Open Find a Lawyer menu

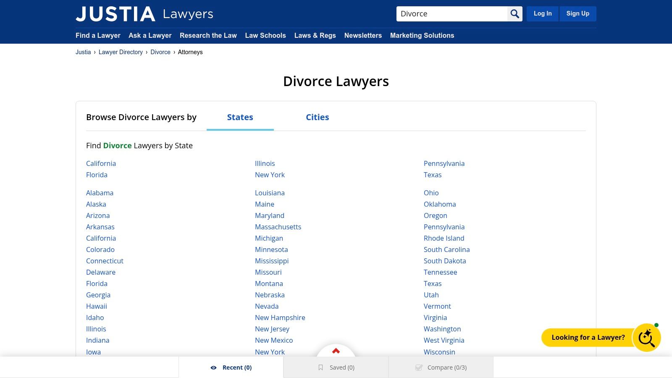tap(98, 36)
